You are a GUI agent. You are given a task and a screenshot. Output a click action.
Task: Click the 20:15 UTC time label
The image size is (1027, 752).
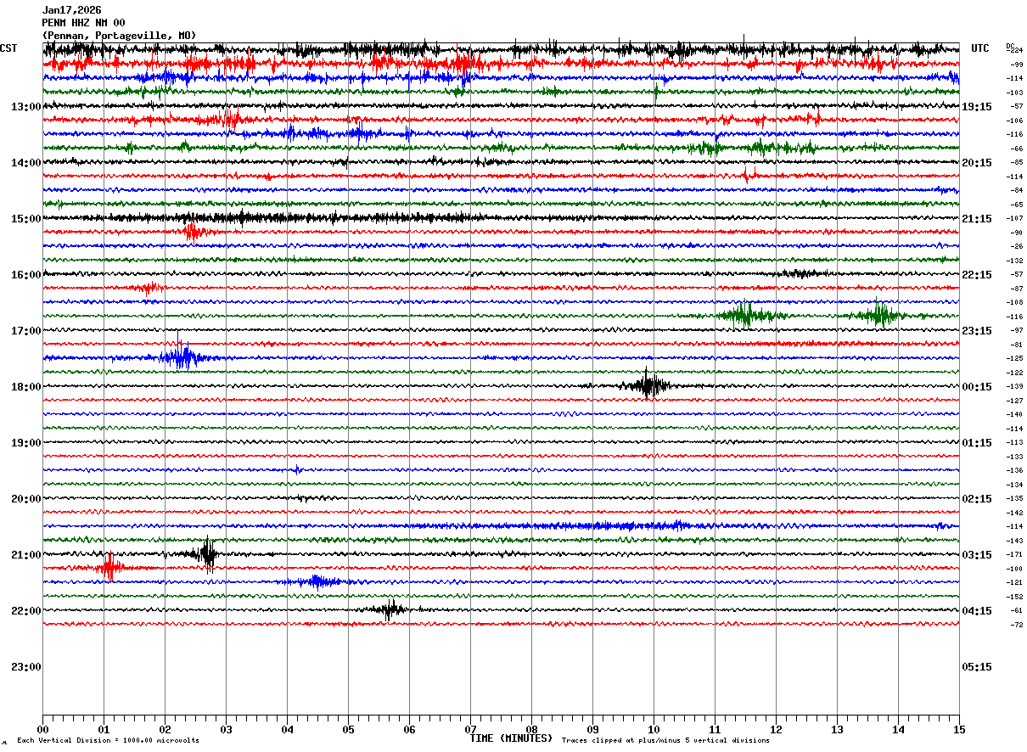(977, 163)
